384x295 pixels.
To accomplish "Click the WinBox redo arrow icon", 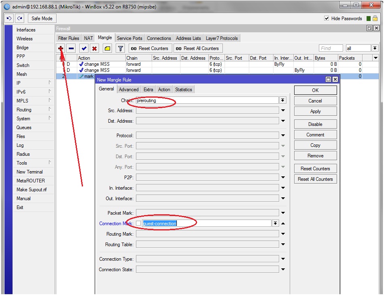I will pyautogui.click(x=19, y=19).
